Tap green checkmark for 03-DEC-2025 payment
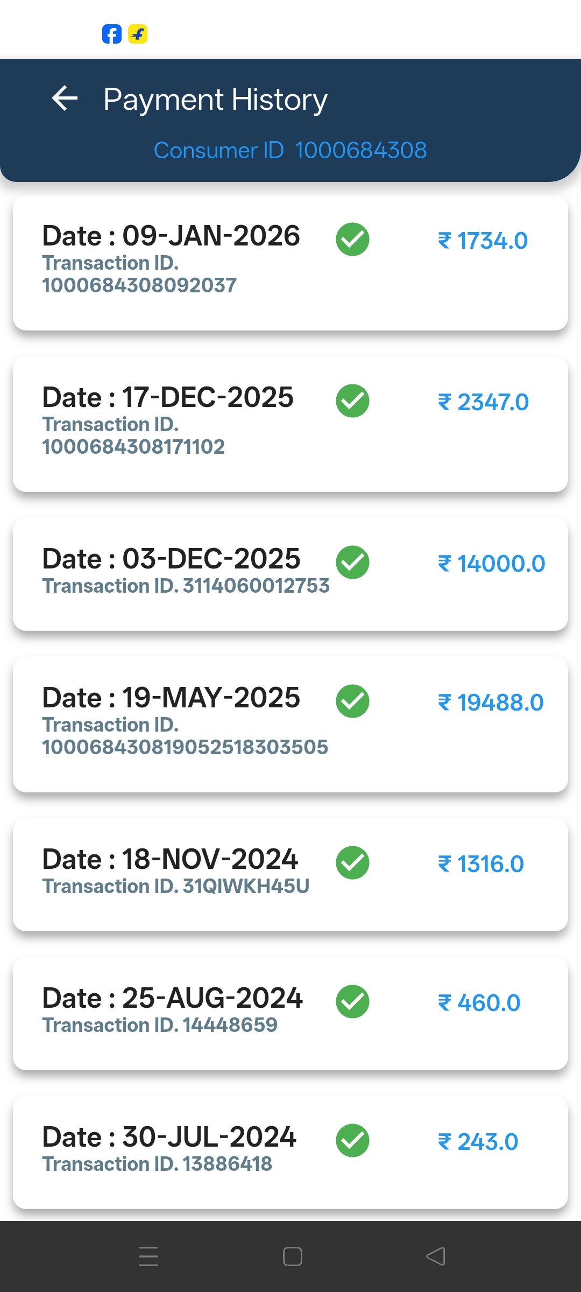581x1292 pixels. 352,563
